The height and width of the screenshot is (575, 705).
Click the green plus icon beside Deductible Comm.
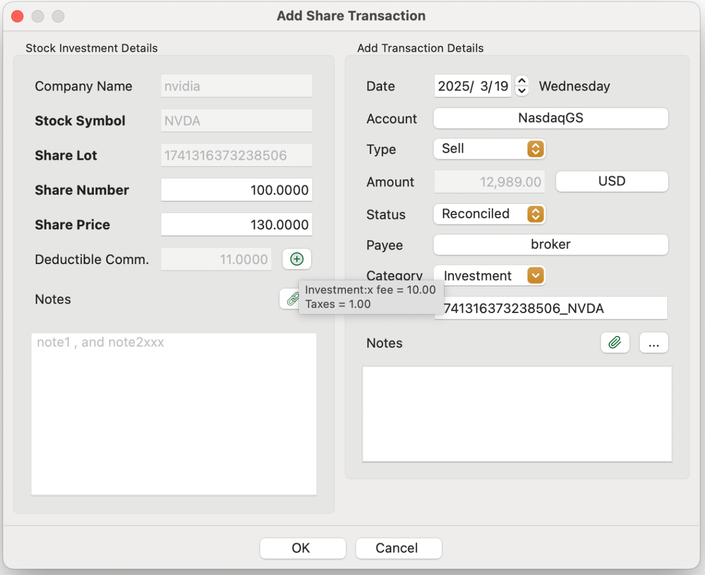pos(297,259)
